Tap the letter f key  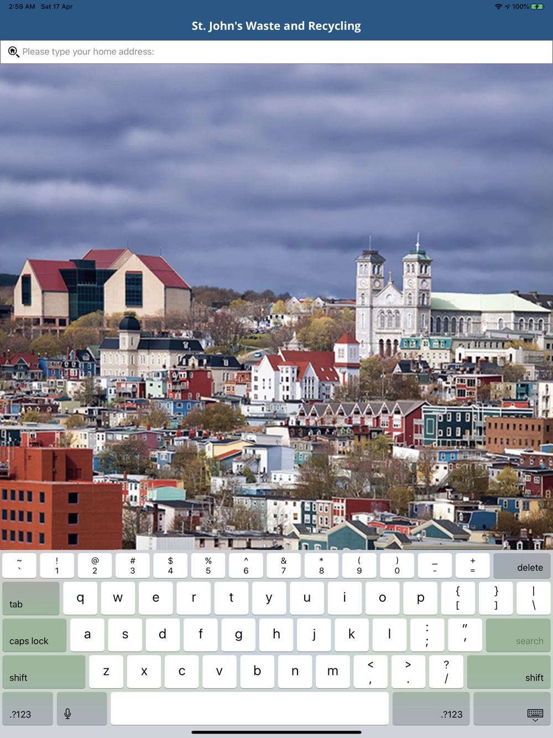tap(201, 635)
